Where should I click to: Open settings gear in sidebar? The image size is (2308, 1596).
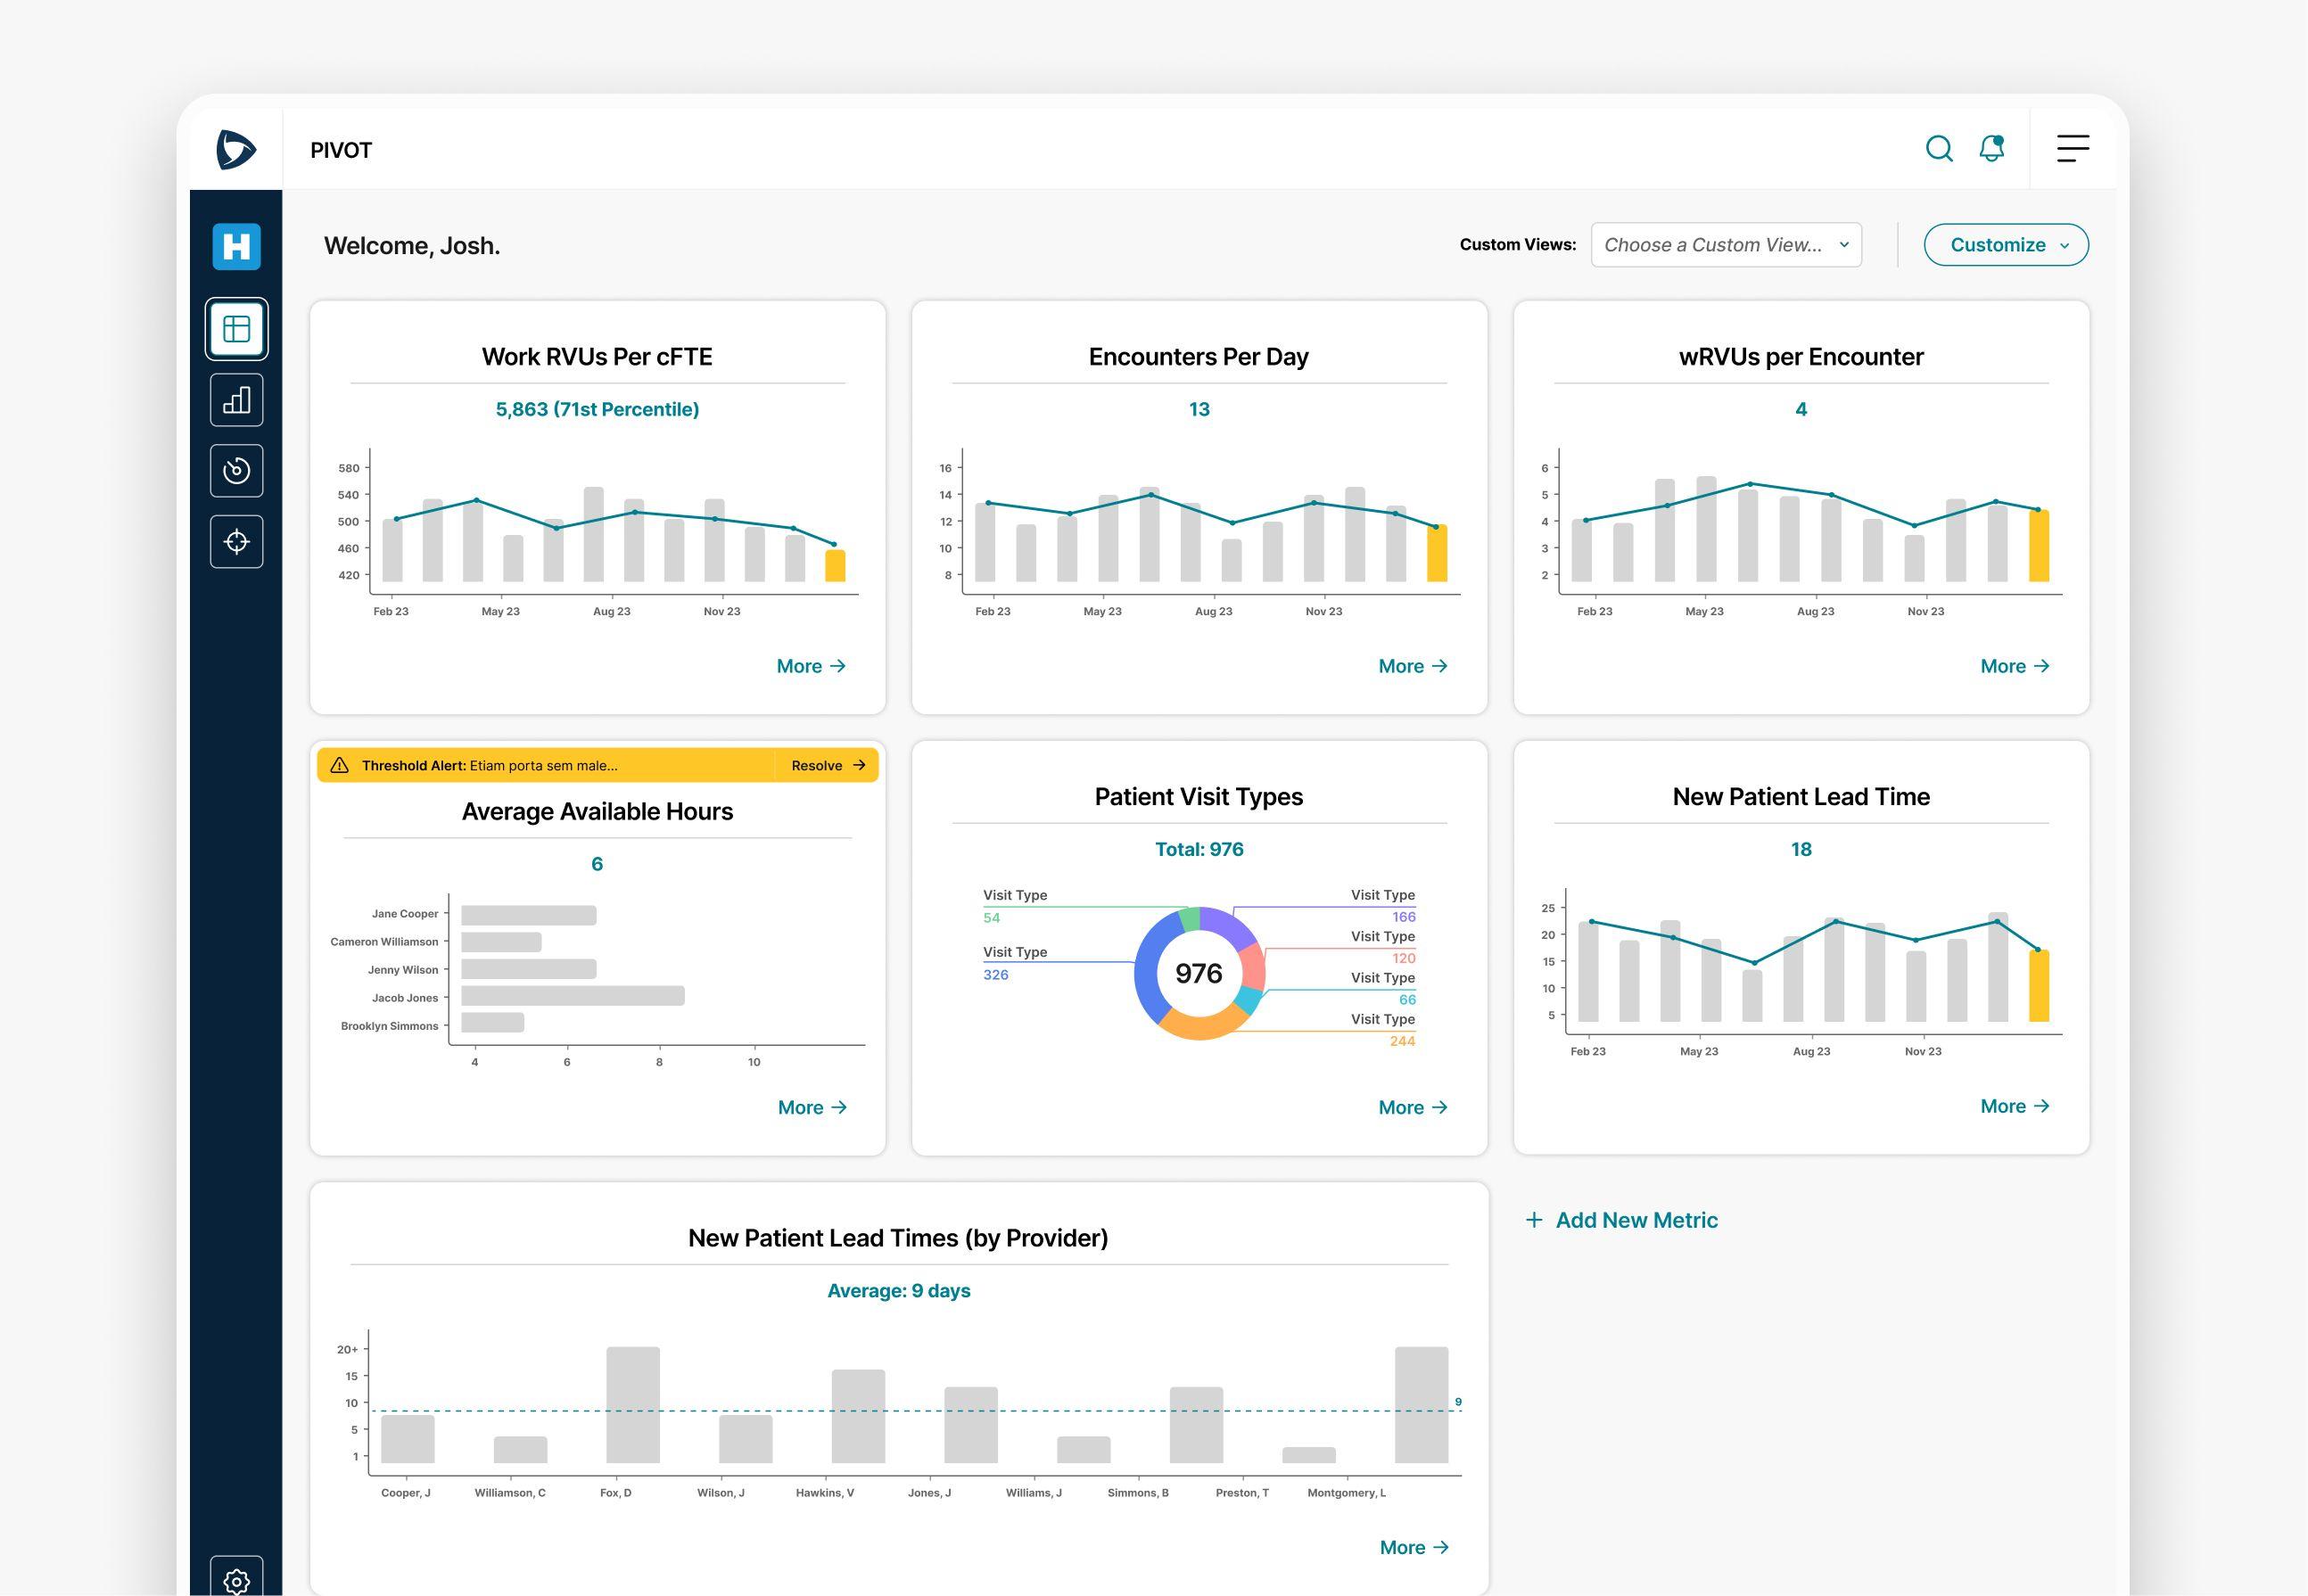tap(237, 1580)
